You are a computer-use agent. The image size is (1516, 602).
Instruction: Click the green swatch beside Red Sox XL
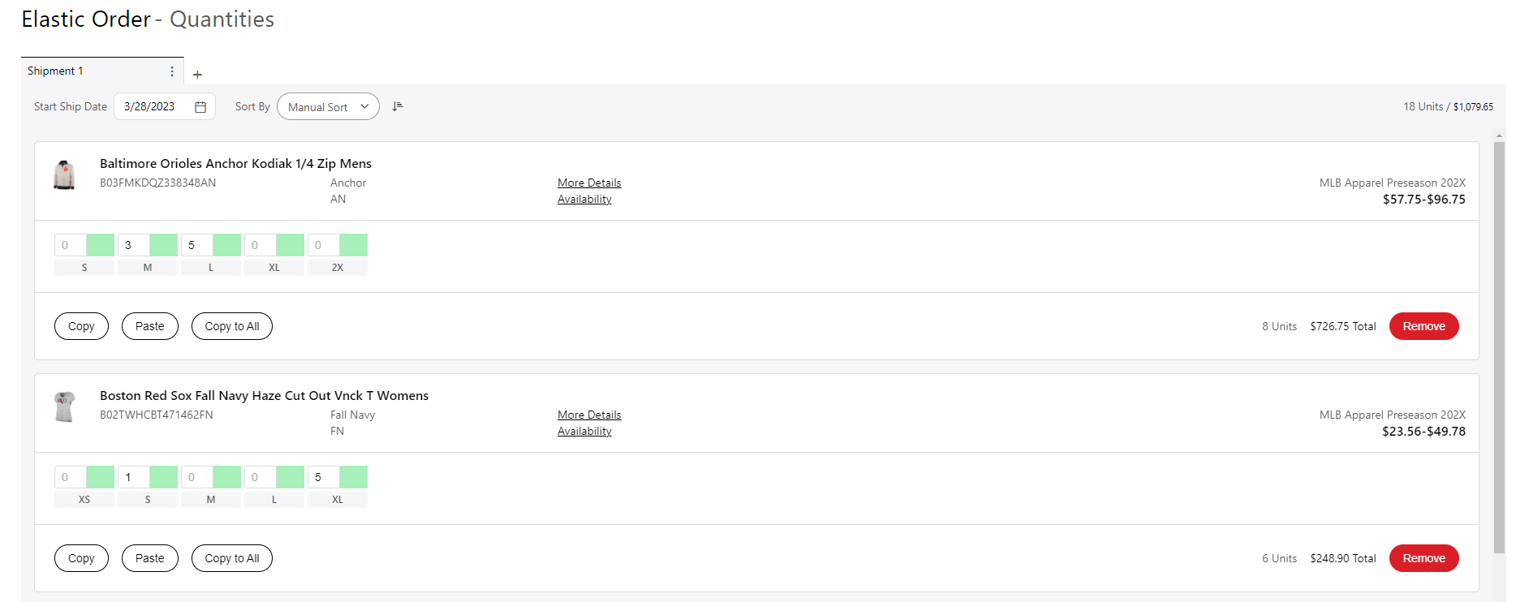point(354,477)
